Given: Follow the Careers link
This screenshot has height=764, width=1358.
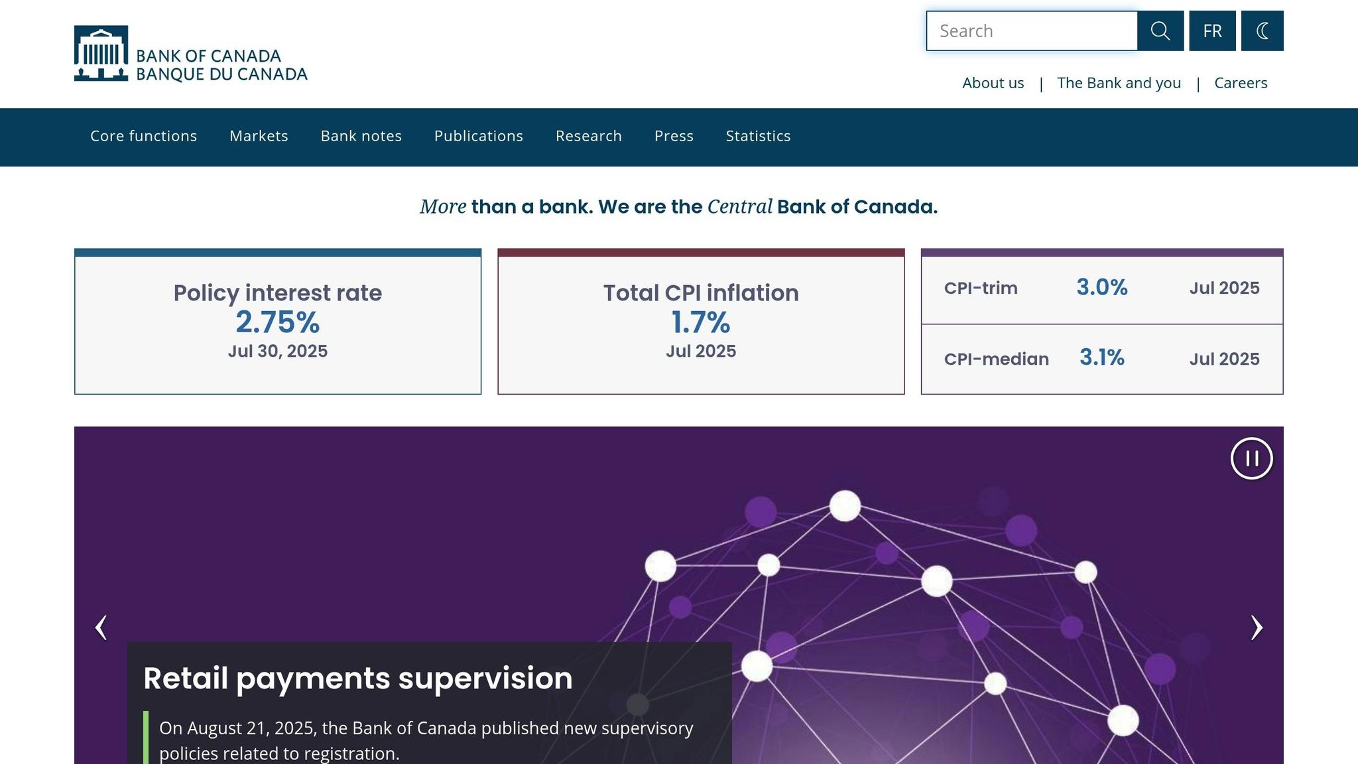Looking at the screenshot, I should [x=1240, y=83].
